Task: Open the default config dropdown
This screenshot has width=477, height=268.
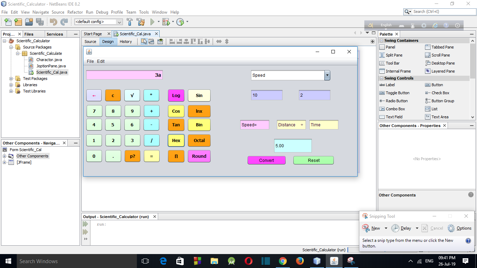Action: (120, 22)
